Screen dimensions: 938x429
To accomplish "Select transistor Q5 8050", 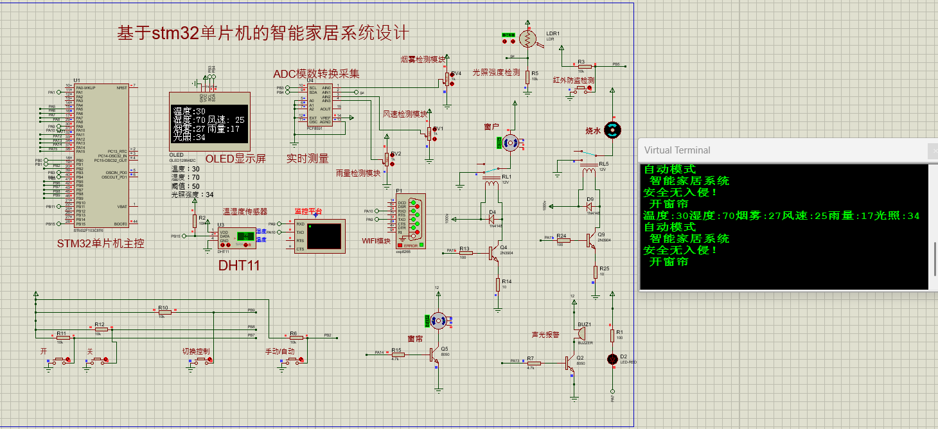I will click(435, 353).
